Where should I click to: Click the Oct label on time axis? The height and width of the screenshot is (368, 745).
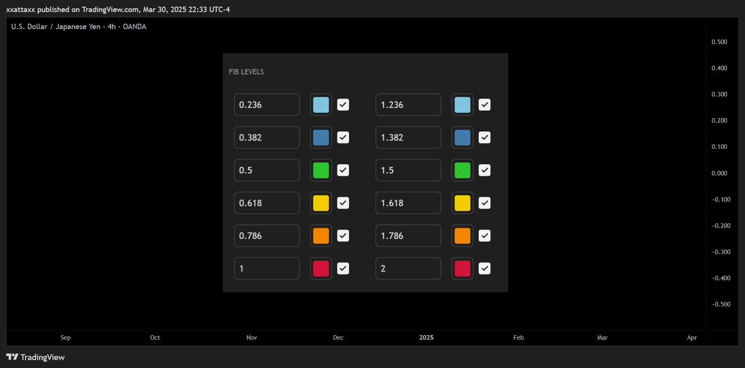pyautogui.click(x=155, y=338)
